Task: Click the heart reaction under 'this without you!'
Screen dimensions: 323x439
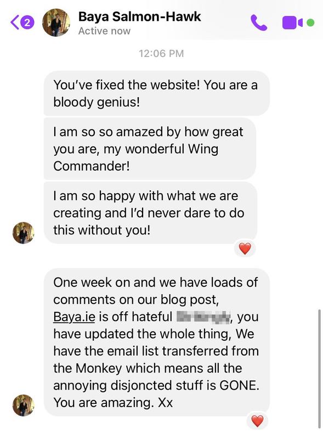Action: (245, 249)
